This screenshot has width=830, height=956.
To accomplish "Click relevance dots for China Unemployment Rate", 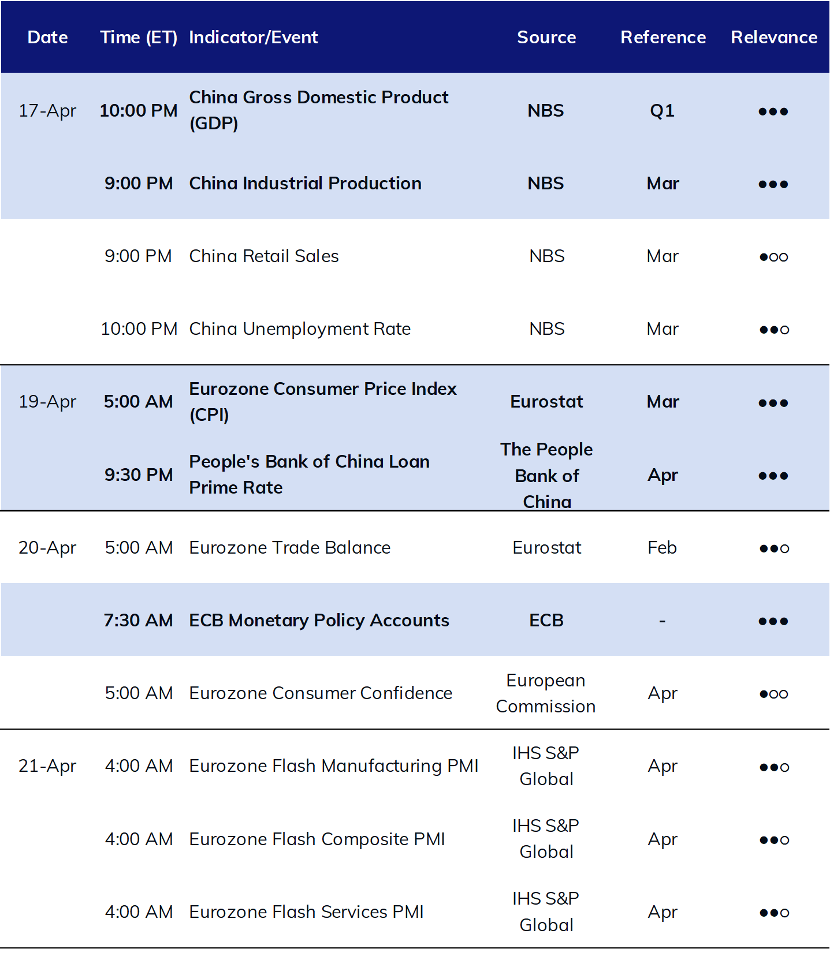I will tap(774, 330).
